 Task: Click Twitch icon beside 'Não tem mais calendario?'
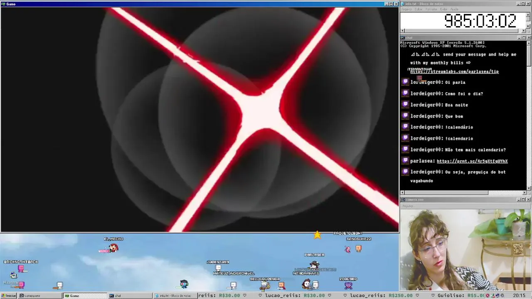click(x=406, y=149)
